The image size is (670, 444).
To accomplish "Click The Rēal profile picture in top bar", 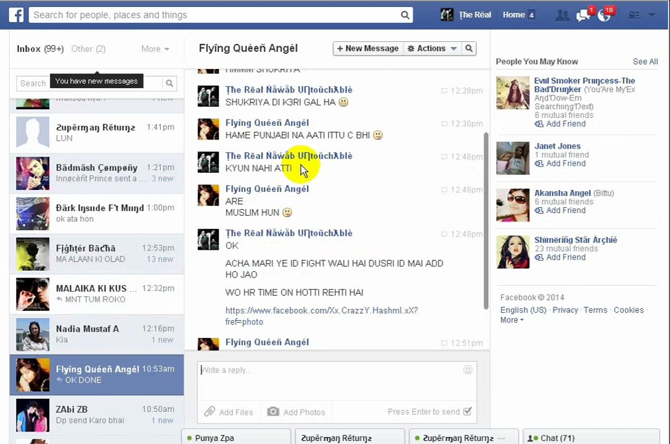I will click(x=447, y=15).
